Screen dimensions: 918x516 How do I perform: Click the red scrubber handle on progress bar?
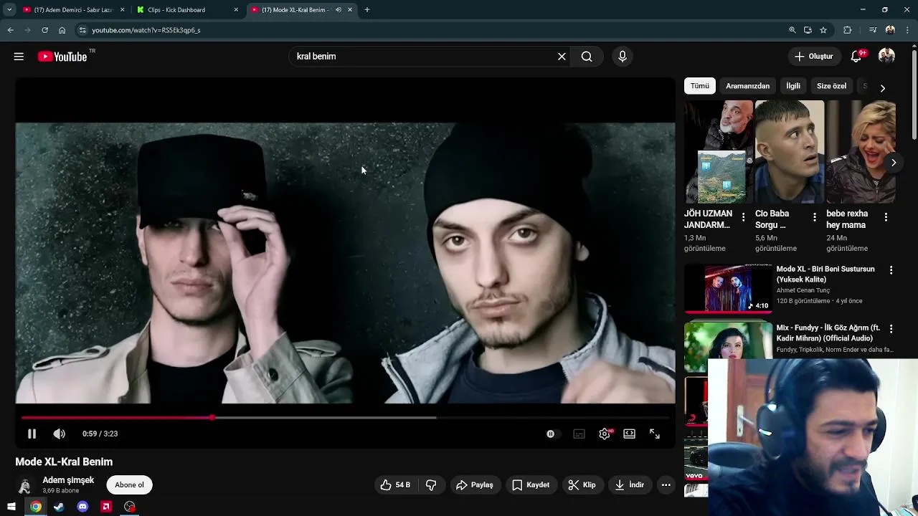pos(212,418)
